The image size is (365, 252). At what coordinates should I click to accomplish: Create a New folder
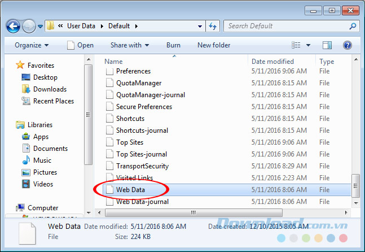[214, 45]
